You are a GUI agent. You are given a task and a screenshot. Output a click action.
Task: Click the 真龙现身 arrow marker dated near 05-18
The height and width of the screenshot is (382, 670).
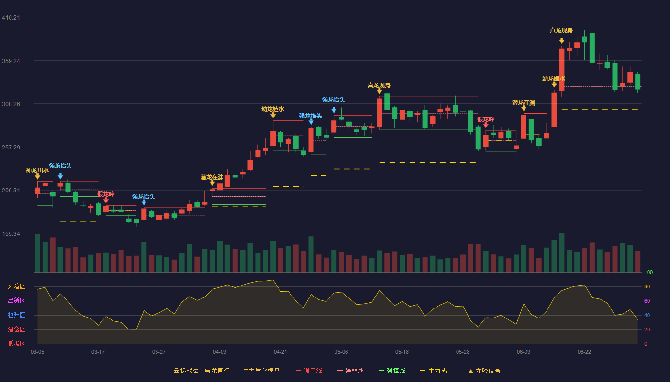(379, 91)
